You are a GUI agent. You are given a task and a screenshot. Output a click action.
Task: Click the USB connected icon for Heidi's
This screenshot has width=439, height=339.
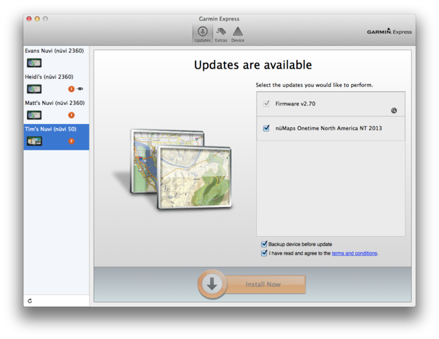80,88
